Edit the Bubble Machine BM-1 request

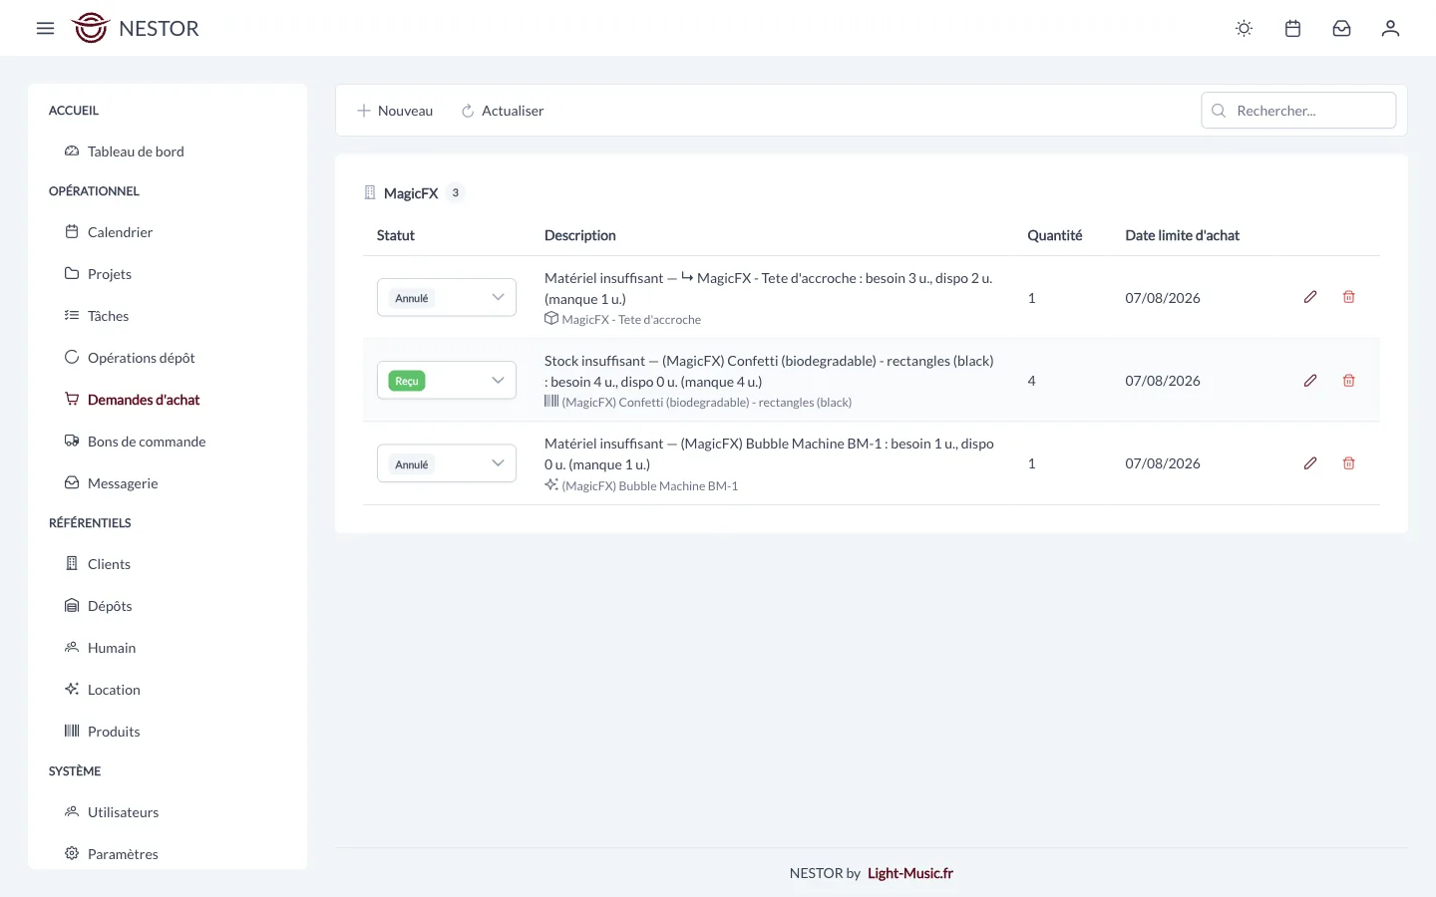(1310, 463)
